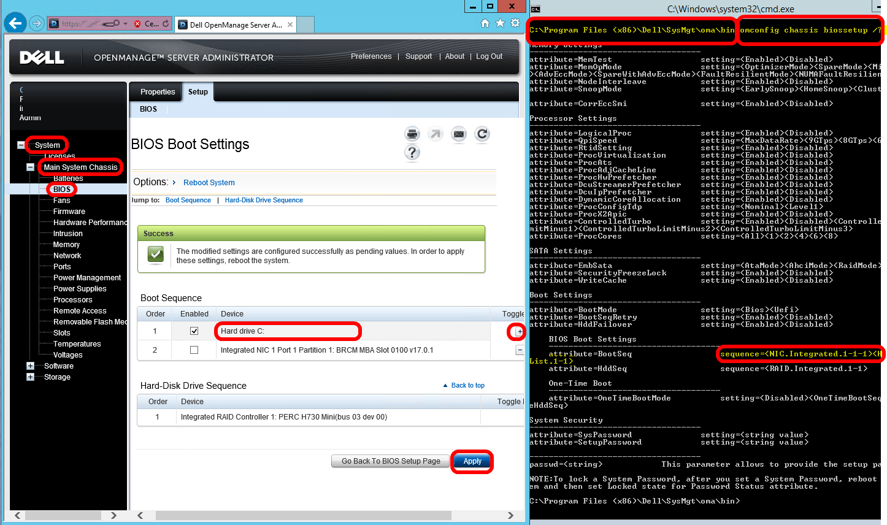Viewport: 887px width, 525px height.
Task: Expand the Storage tree node
Action: [29, 377]
